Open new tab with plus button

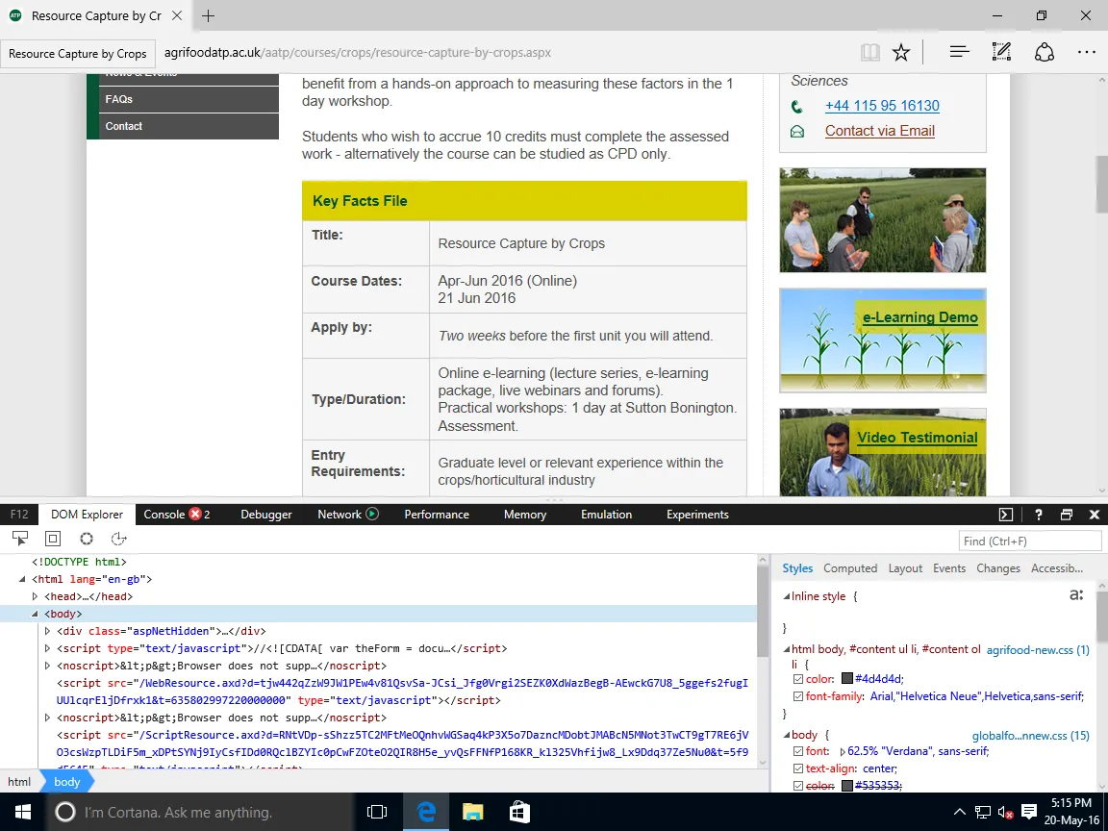(x=208, y=15)
